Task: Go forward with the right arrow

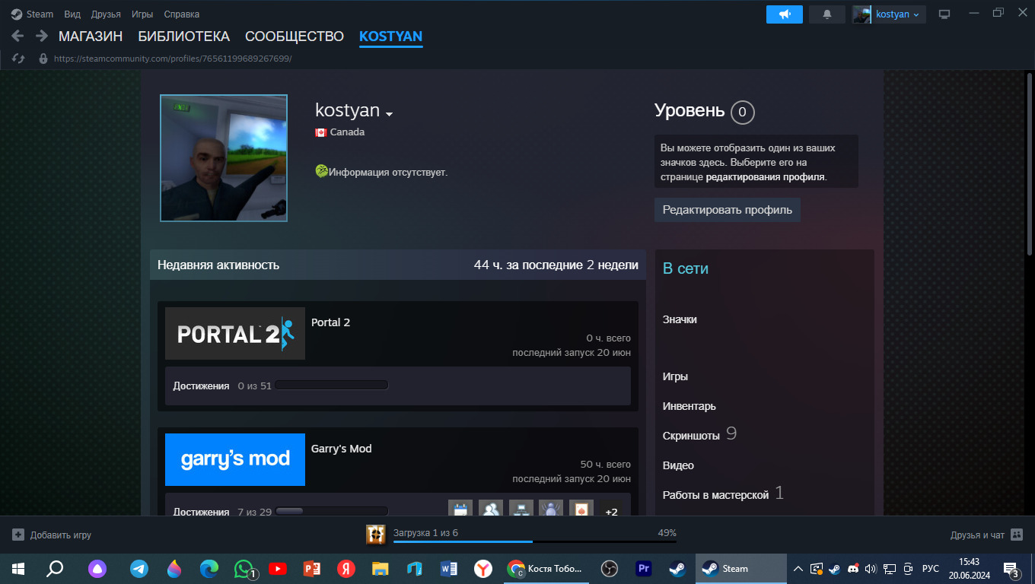Action: (42, 36)
